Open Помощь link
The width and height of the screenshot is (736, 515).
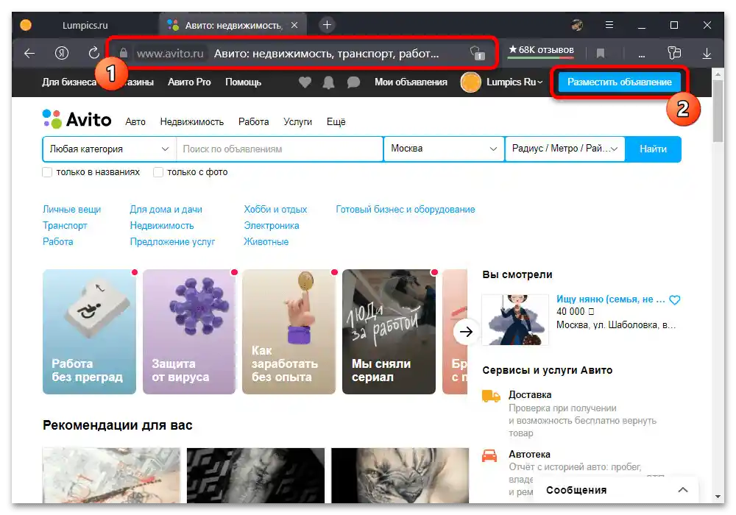coord(243,82)
